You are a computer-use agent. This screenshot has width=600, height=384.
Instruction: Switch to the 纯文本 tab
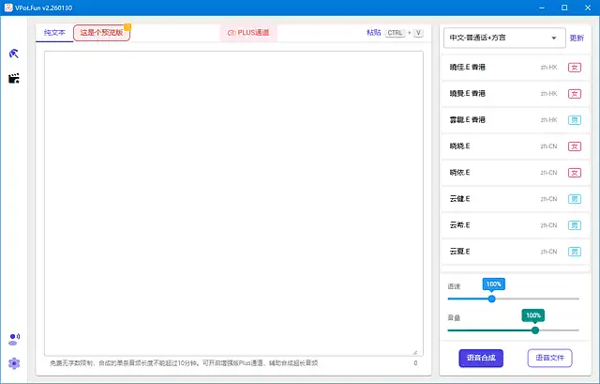[x=54, y=33]
